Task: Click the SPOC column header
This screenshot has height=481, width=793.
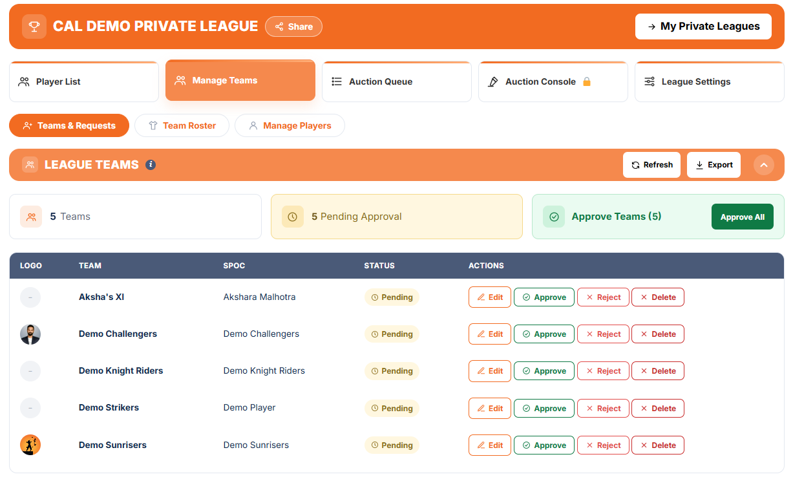Action: (x=234, y=266)
